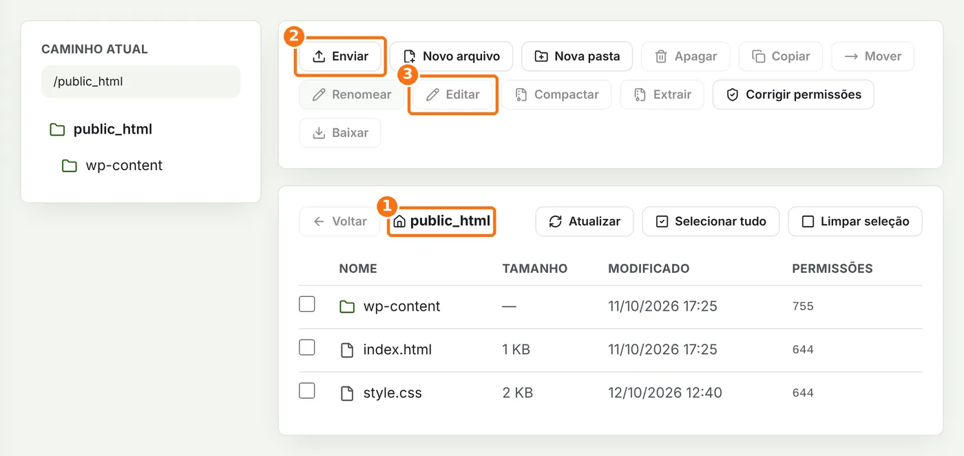Viewport: 964px width, 456px height.
Task: Click the public_html home breadcrumb
Action: 441,221
